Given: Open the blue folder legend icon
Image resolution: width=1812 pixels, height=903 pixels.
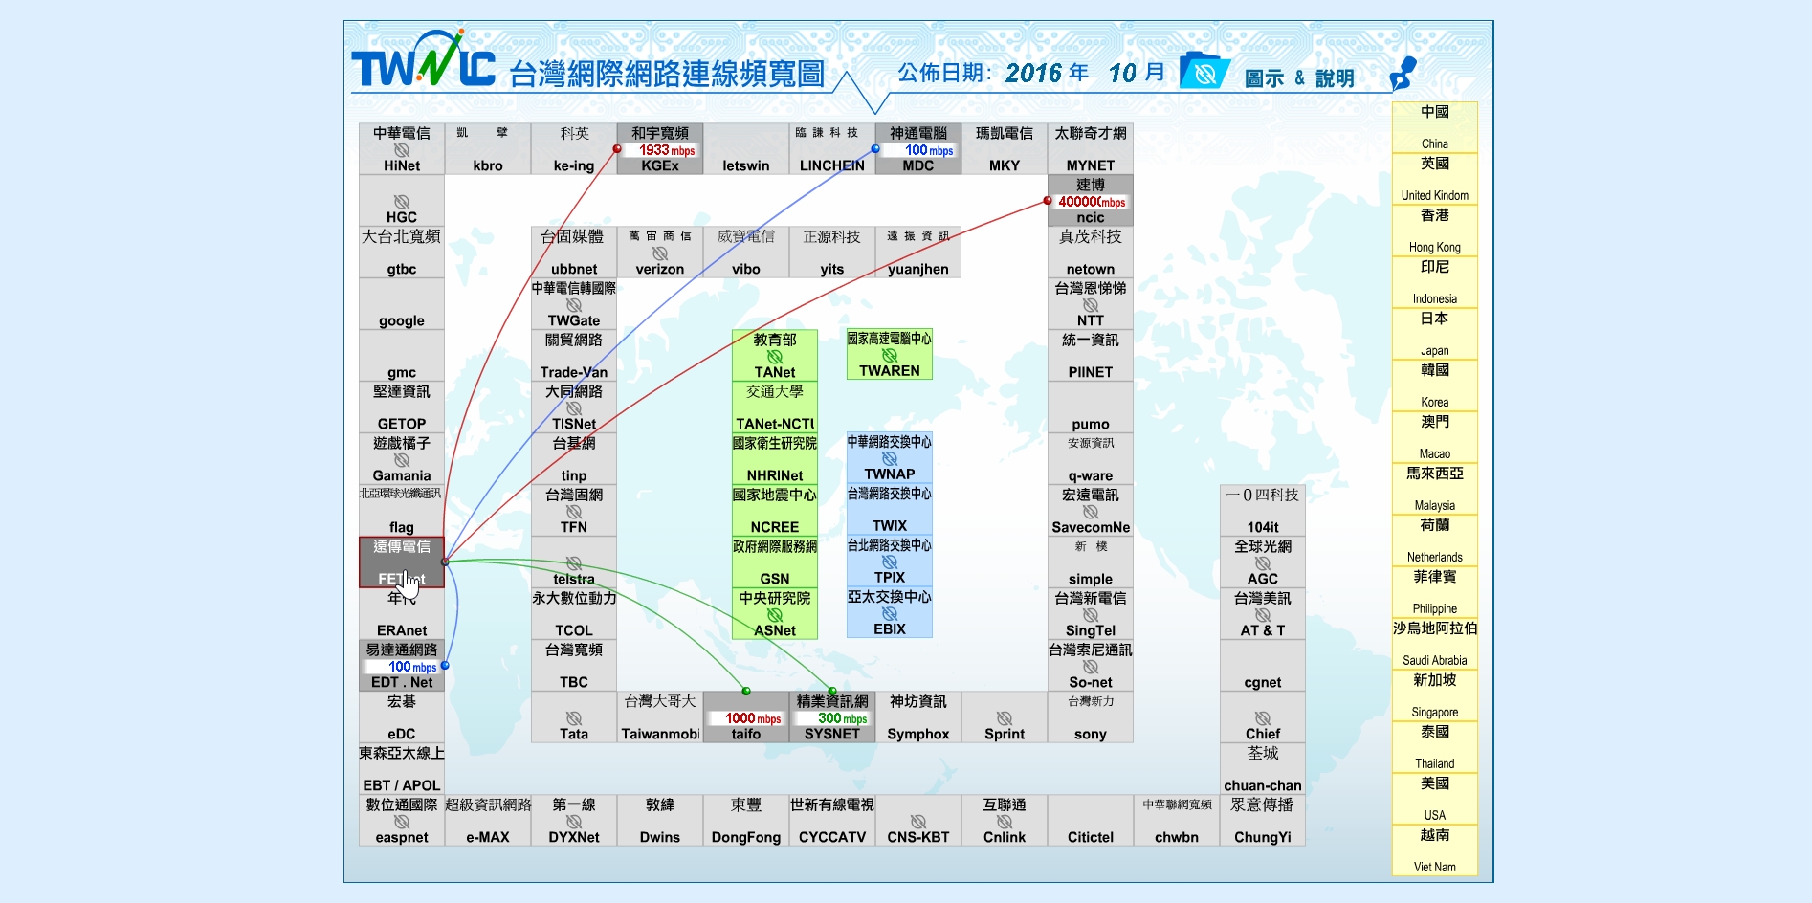Looking at the screenshot, I should click(1204, 72).
